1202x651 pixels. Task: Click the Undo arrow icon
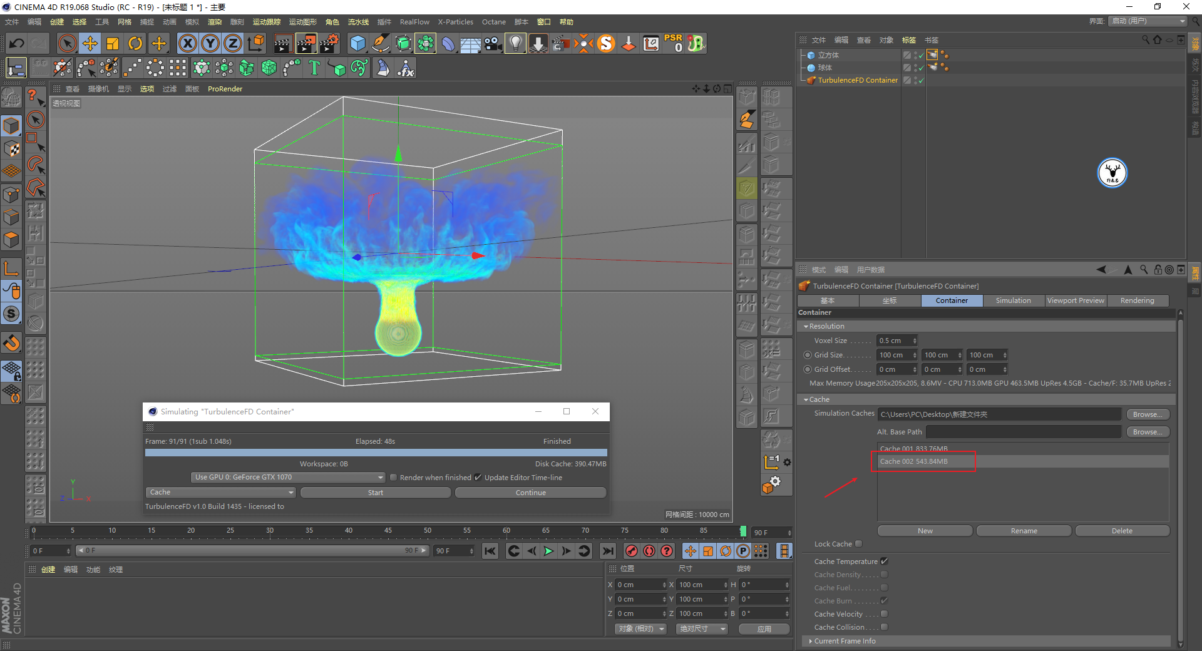point(17,43)
